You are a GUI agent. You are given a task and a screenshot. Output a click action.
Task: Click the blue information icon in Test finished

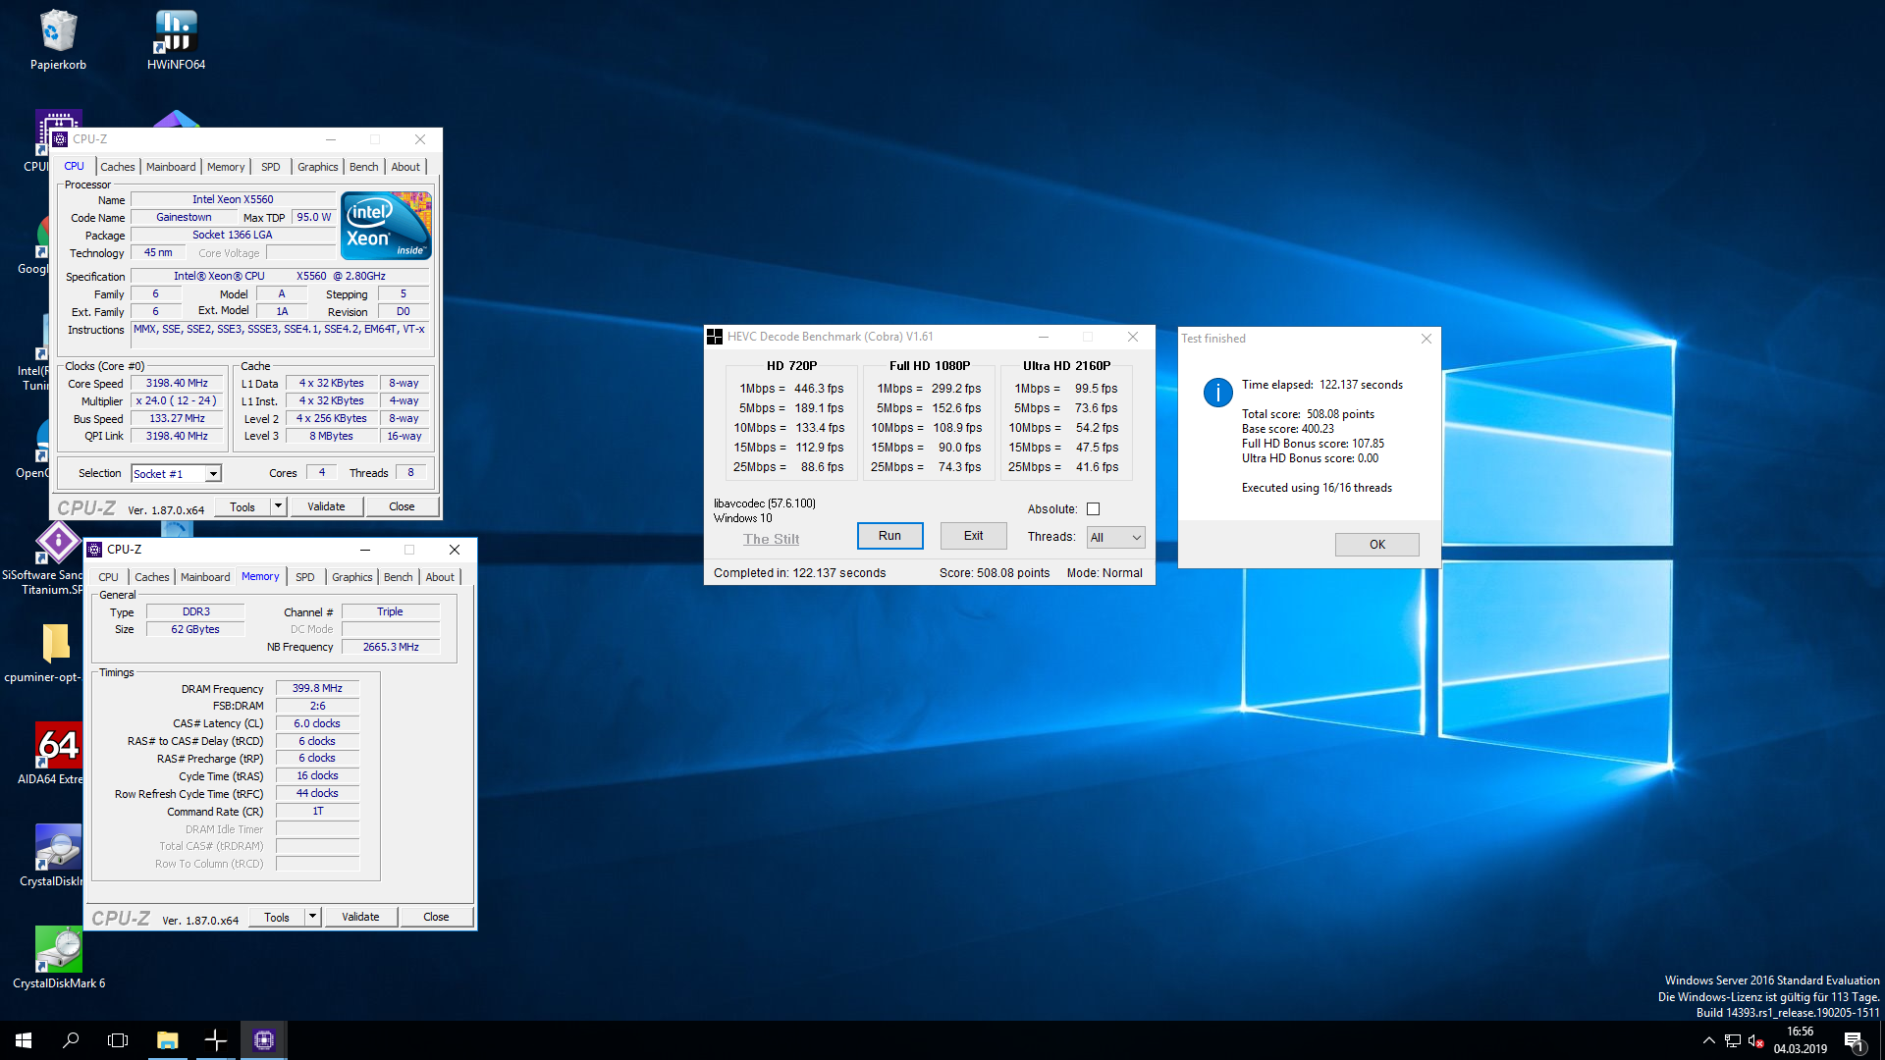[1217, 393]
